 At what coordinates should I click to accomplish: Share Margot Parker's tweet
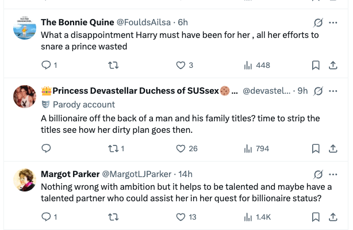point(332,217)
